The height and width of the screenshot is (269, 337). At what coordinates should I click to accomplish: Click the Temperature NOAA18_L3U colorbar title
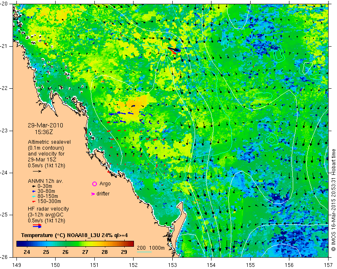coord(75,235)
